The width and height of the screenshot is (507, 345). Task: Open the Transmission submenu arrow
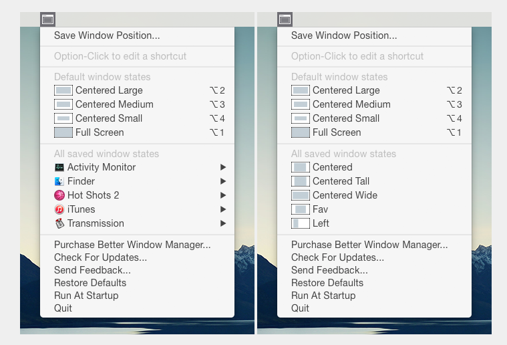pyautogui.click(x=223, y=223)
